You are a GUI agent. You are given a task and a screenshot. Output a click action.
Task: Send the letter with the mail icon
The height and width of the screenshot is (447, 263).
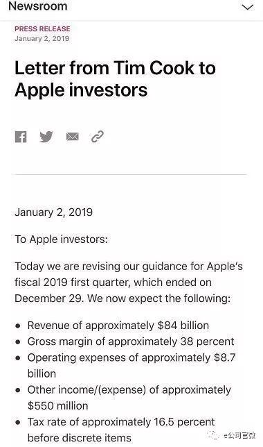[72, 137]
